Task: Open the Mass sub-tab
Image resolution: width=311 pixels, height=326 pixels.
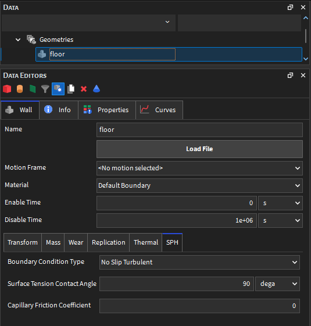Action: pos(53,242)
